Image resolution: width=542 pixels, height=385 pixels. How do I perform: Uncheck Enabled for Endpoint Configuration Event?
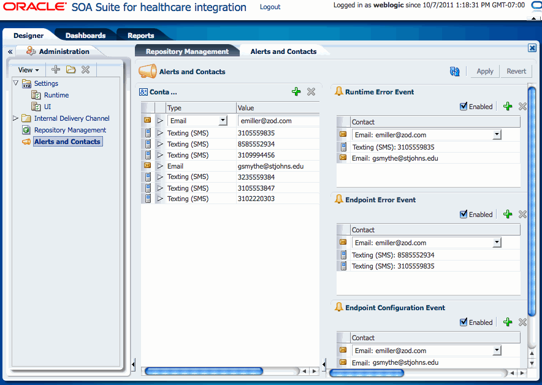click(x=464, y=322)
